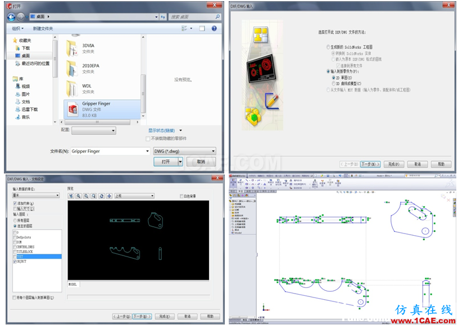458x325 pixels.
Task: Open the 音乐 library
Action: (23, 117)
